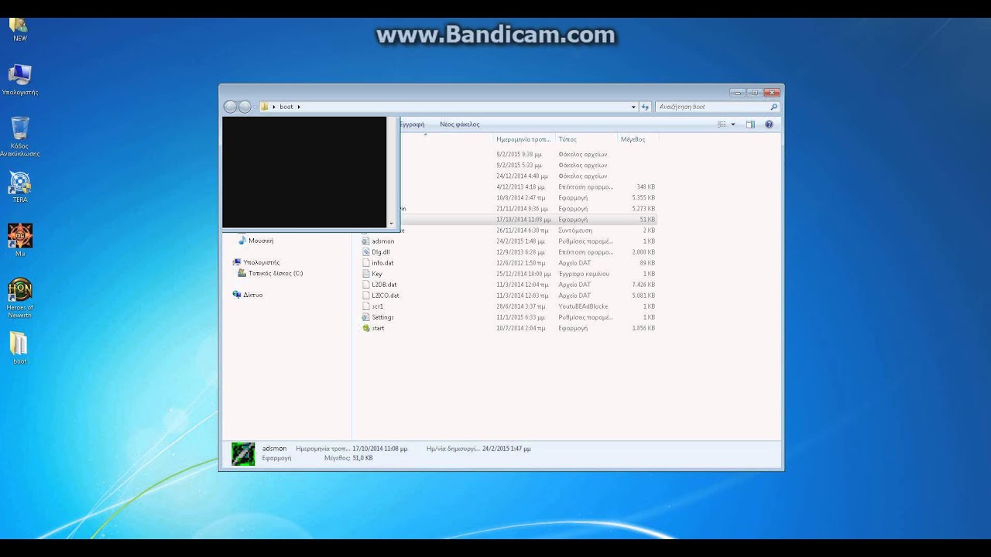The height and width of the screenshot is (557, 991).
Task: Click Νέος φάκελος in the toolbar
Action: pyautogui.click(x=460, y=125)
